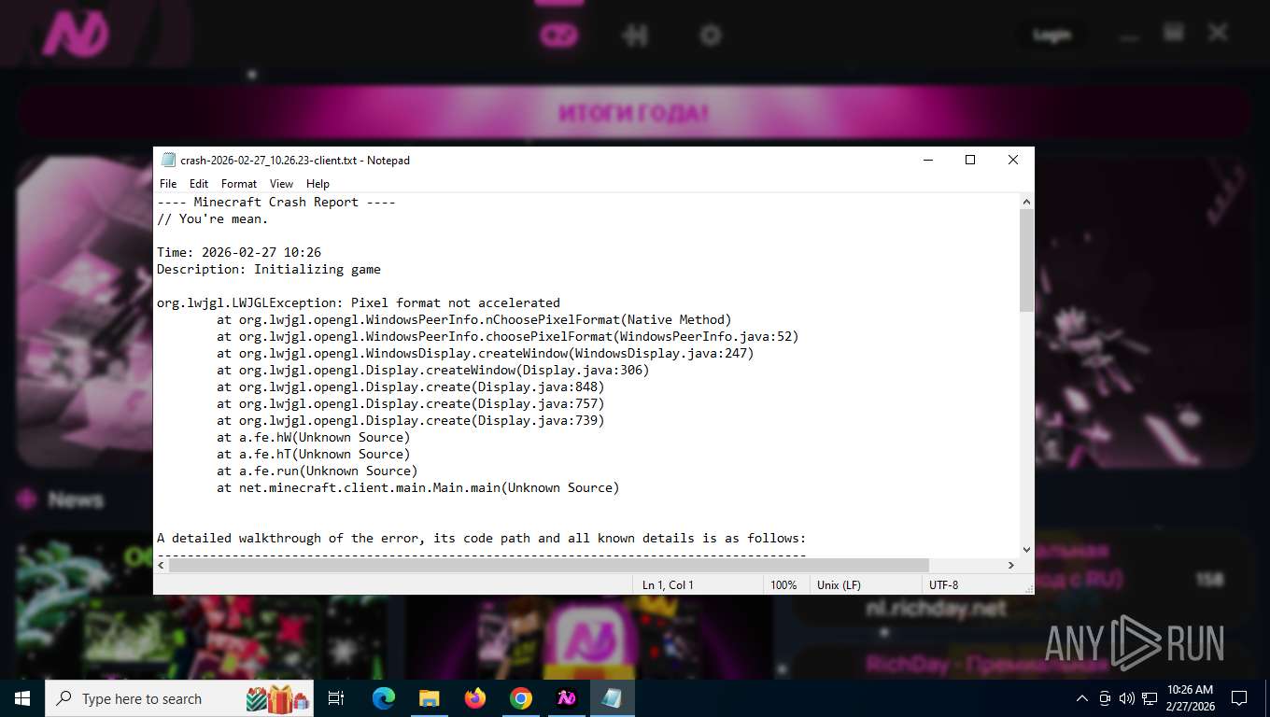
Task: Click the '100%' zoom status entry
Action: [783, 584]
